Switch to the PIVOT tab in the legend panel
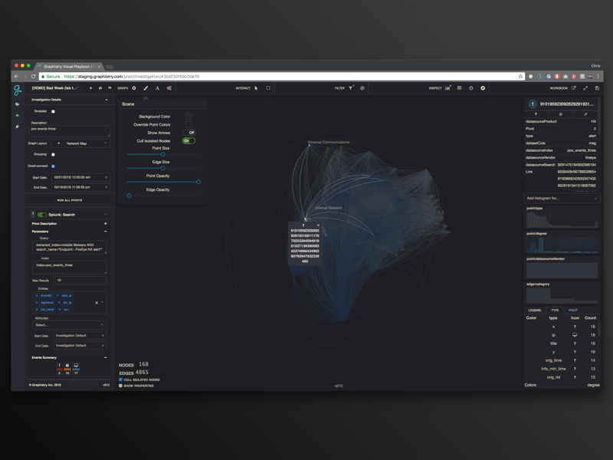The width and height of the screenshot is (613, 460). click(x=572, y=310)
